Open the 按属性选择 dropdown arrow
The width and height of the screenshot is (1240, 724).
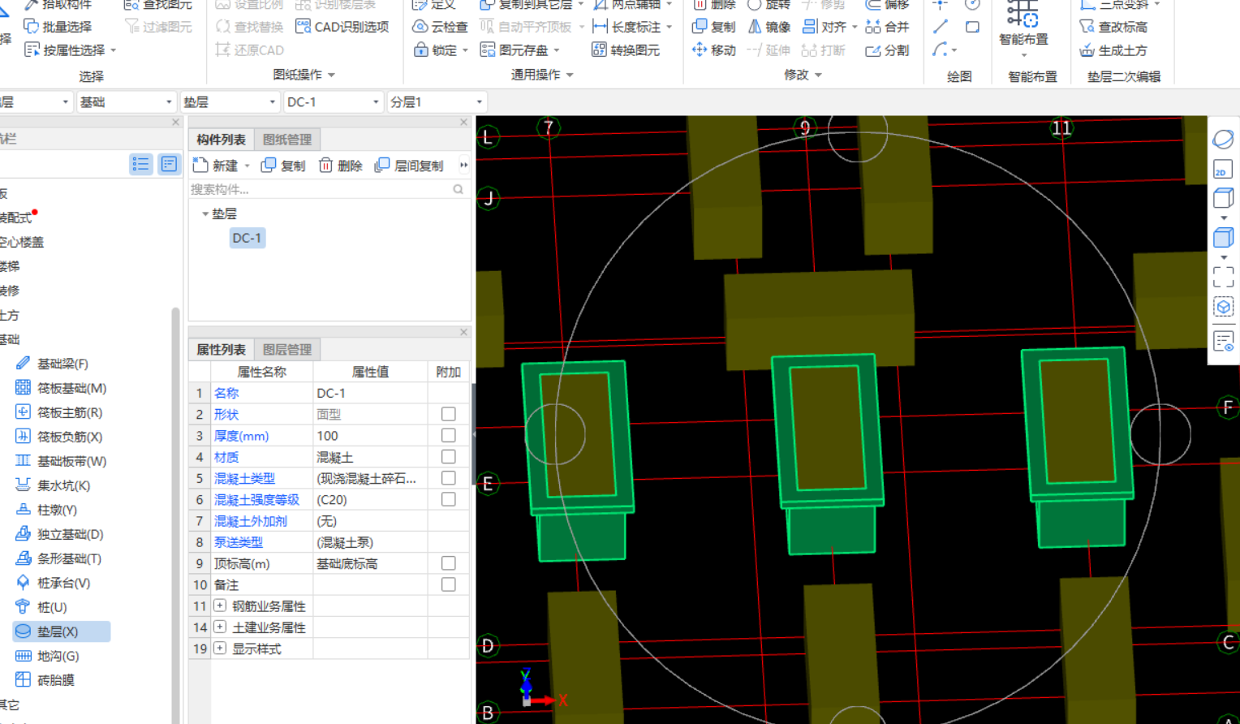pos(114,50)
